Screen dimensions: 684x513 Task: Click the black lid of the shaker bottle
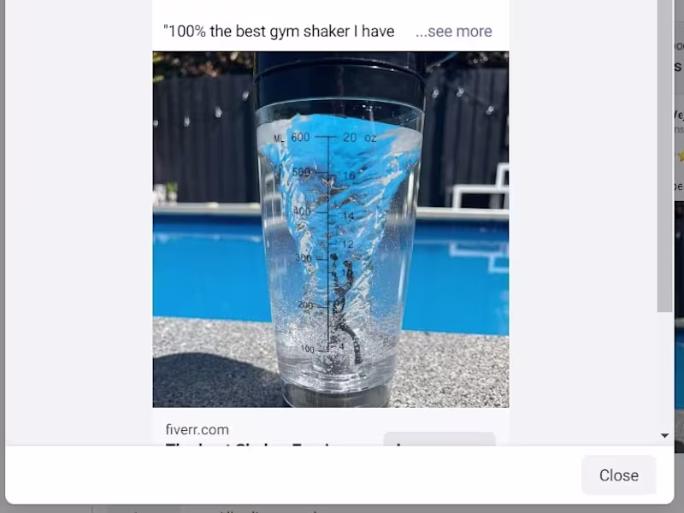339,80
